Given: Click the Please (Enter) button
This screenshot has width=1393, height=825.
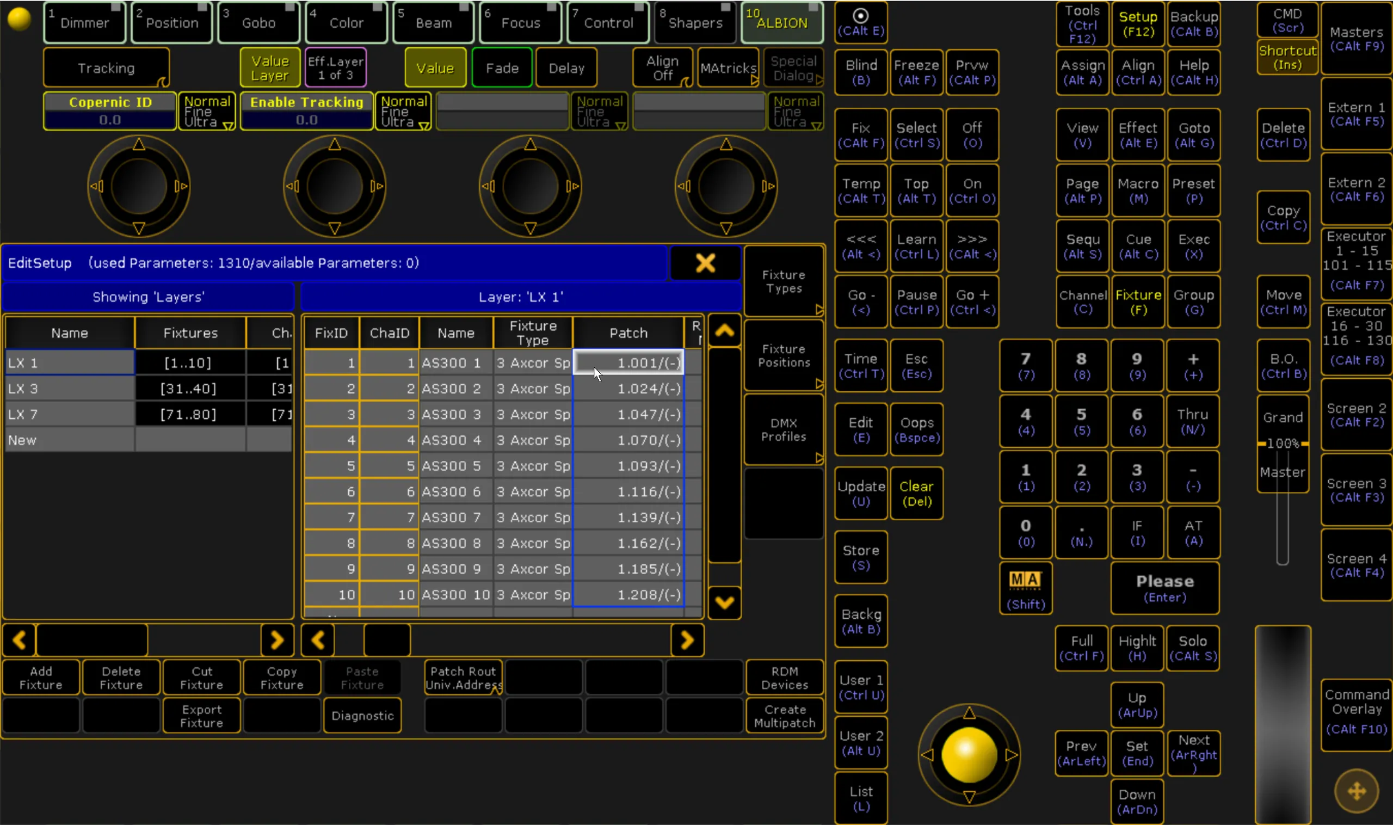Looking at the screenshot, I should click(x=1164, y=588).
